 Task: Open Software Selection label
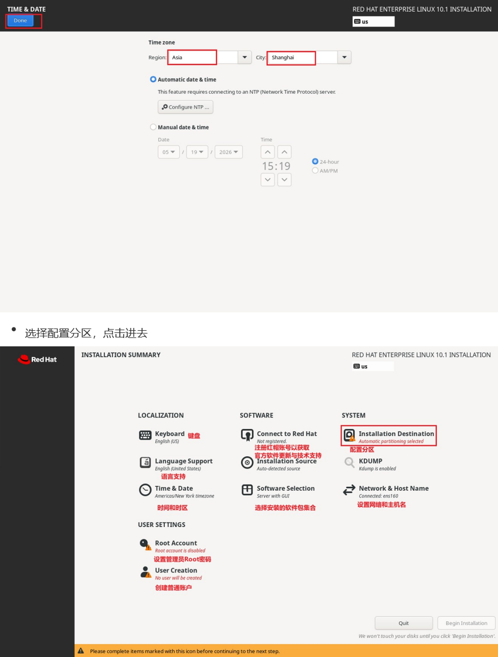click(285, 488)
